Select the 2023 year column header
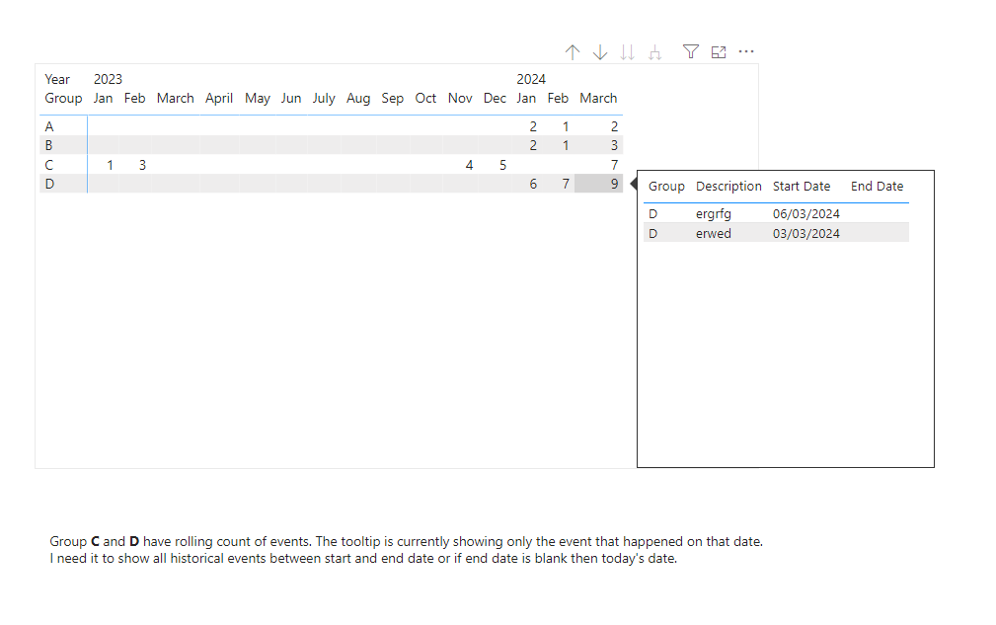 (x=108, y=79)
